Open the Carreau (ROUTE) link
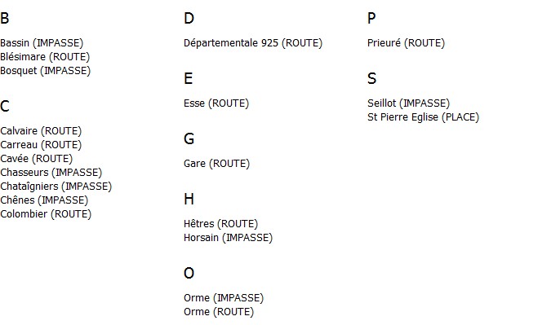Image resolution: width=551 pixels, height=325 pixels. [41, 145]
